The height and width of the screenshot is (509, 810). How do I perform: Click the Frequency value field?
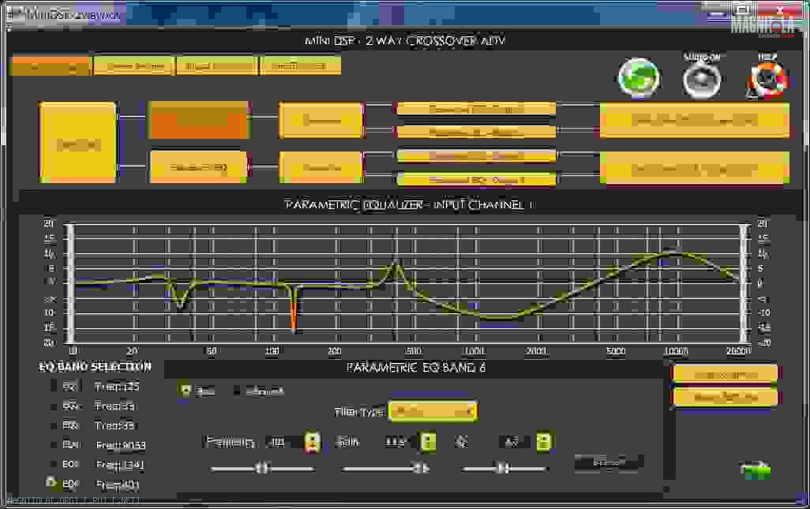(x=283, y=443)
